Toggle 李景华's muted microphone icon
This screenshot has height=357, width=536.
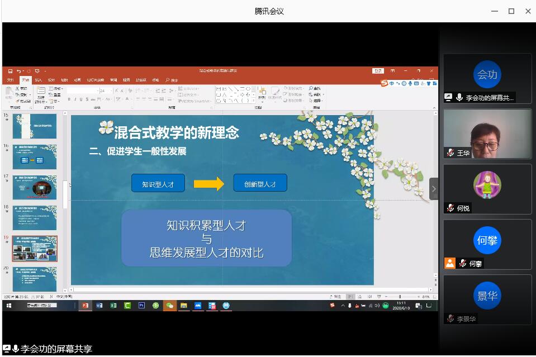tap(450, 318)
